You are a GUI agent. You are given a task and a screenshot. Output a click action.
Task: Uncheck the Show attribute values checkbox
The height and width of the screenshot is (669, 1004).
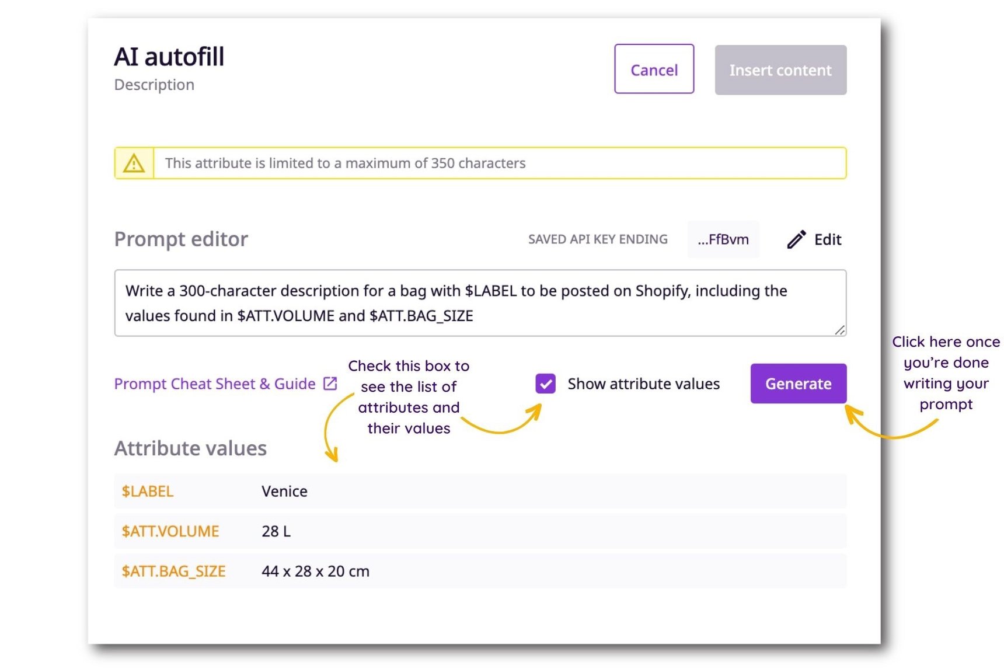544,384
